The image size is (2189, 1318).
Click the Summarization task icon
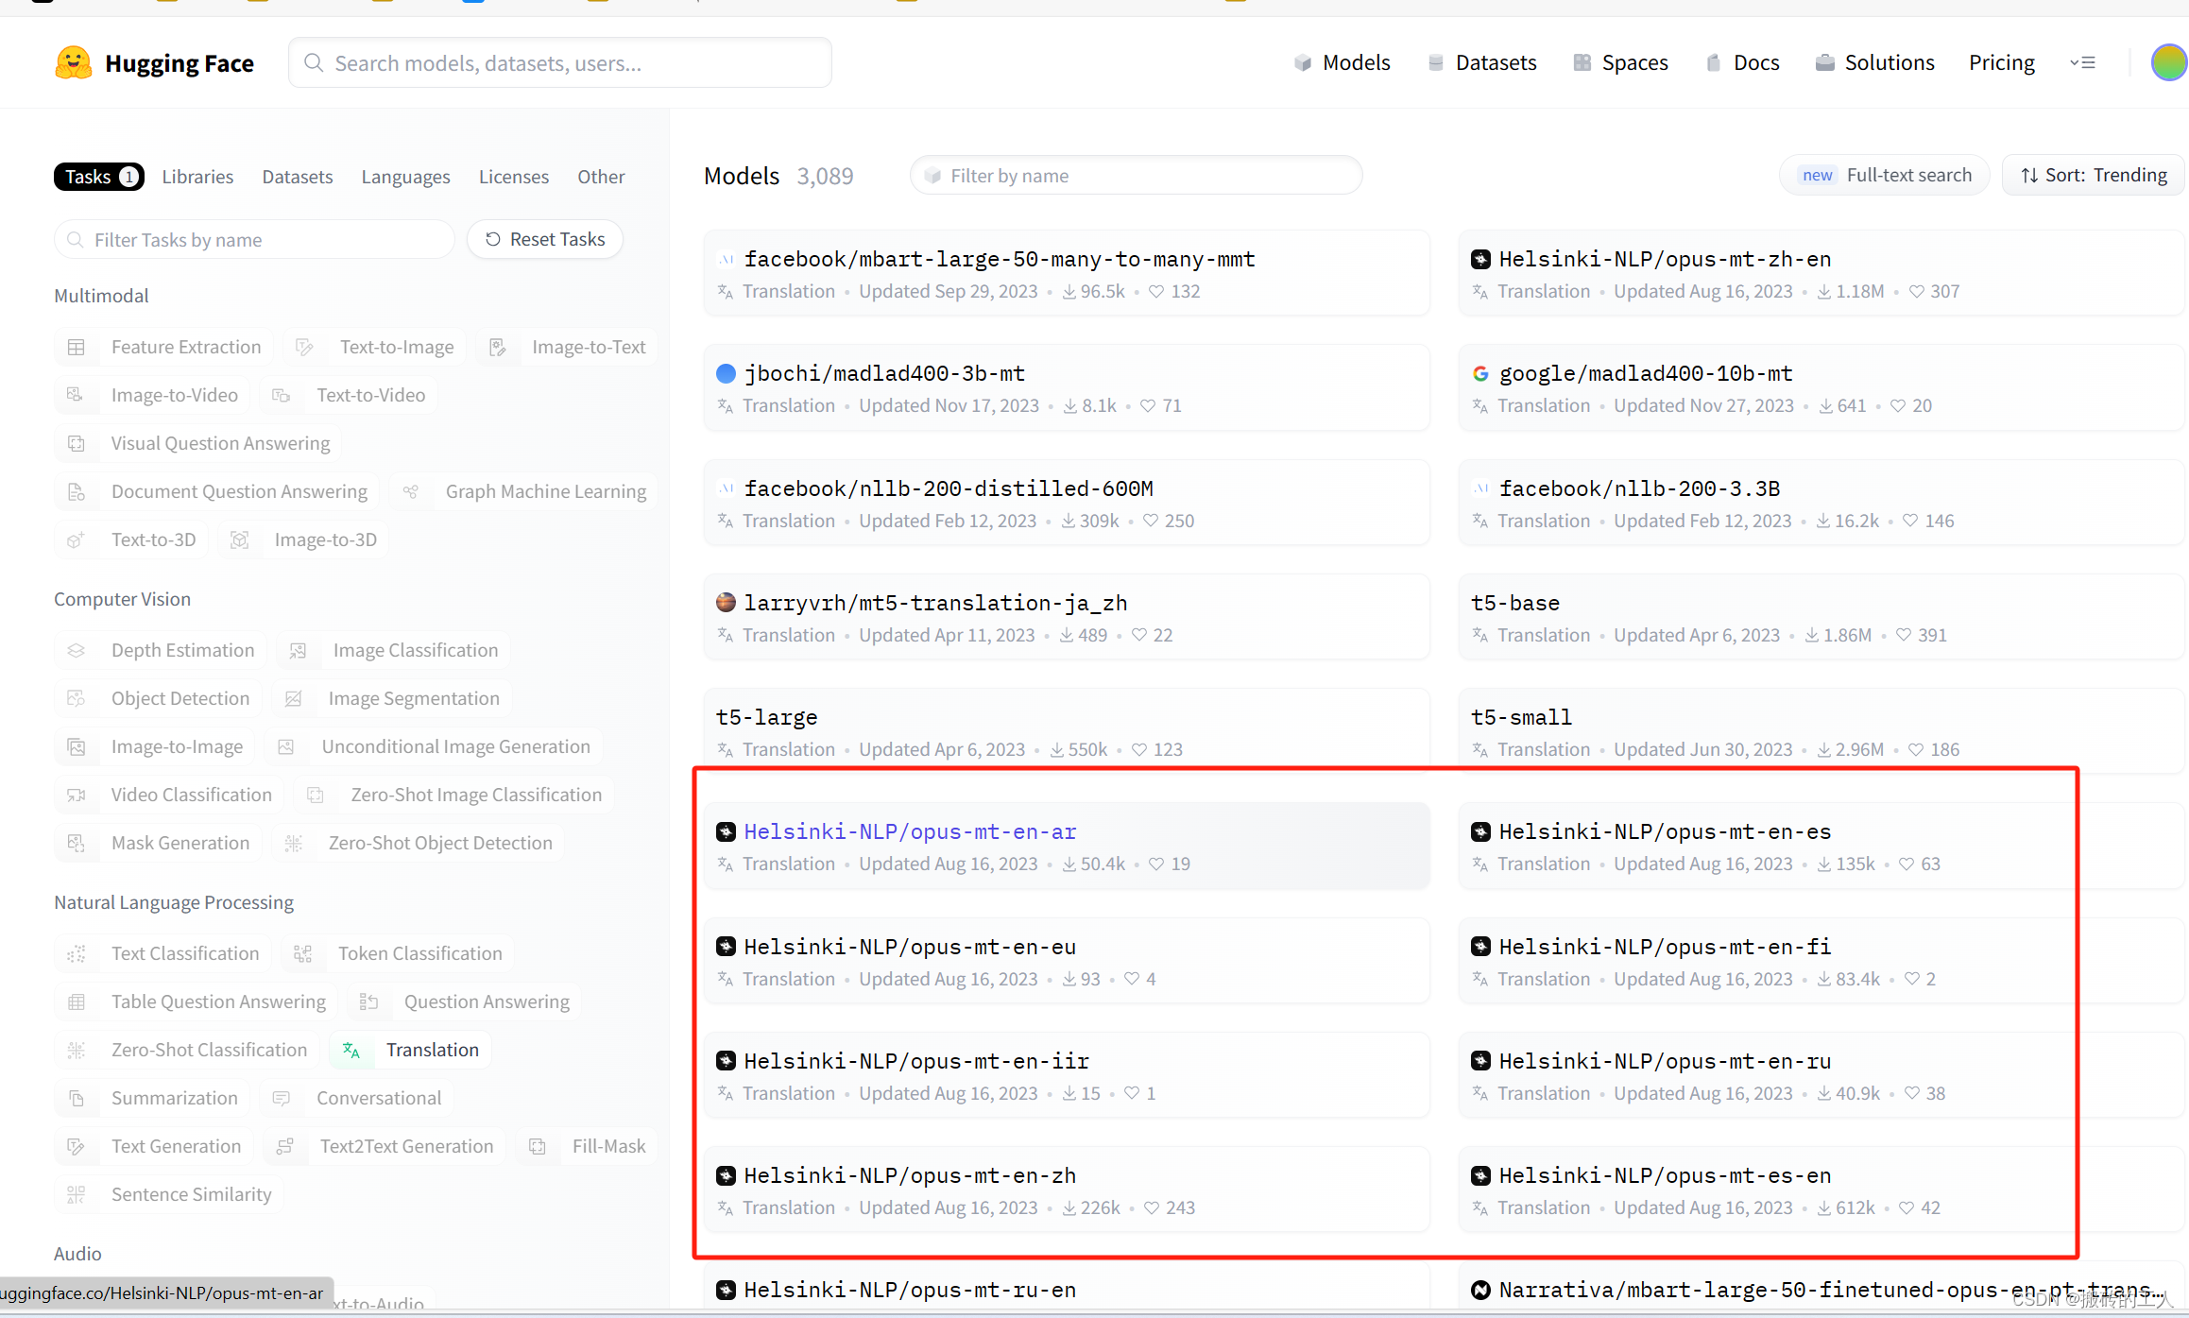tap(77, 1099)
